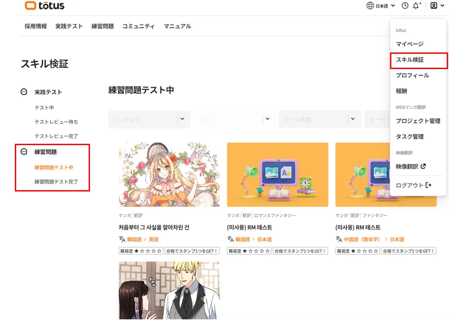Viewport: 449px width, 320px height.
Task: Open テストレビュー完了 in sidebar
Action: pos(56,136)
